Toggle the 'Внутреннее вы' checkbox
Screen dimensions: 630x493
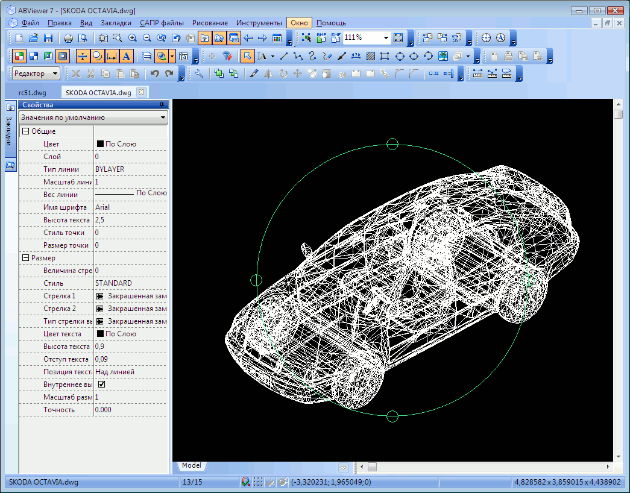(102, 384)
